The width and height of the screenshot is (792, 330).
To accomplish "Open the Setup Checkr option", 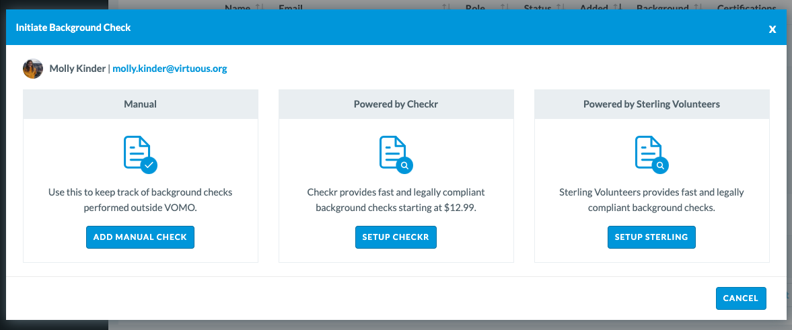I will tap(396, 237).
